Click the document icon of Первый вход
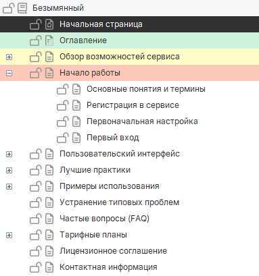Image resolution: width=259 pixels, height=276 pixels. point(76,138)
